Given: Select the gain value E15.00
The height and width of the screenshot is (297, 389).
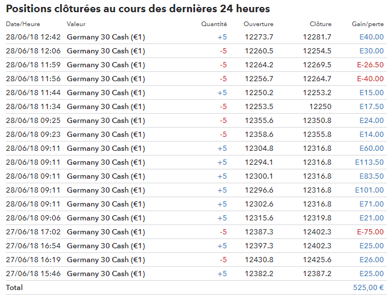Looking at the screenshot, I should (372, 92).
